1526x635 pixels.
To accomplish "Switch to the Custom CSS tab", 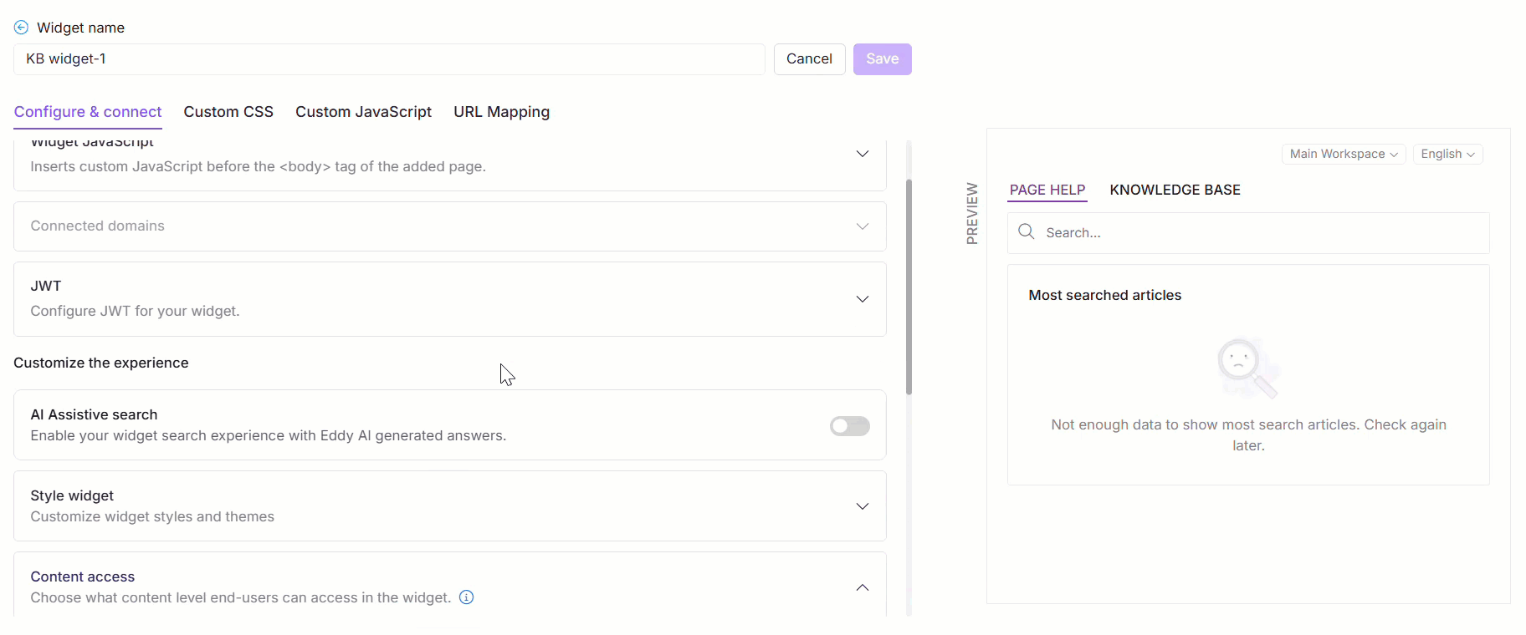I will (x=228, y=112).
